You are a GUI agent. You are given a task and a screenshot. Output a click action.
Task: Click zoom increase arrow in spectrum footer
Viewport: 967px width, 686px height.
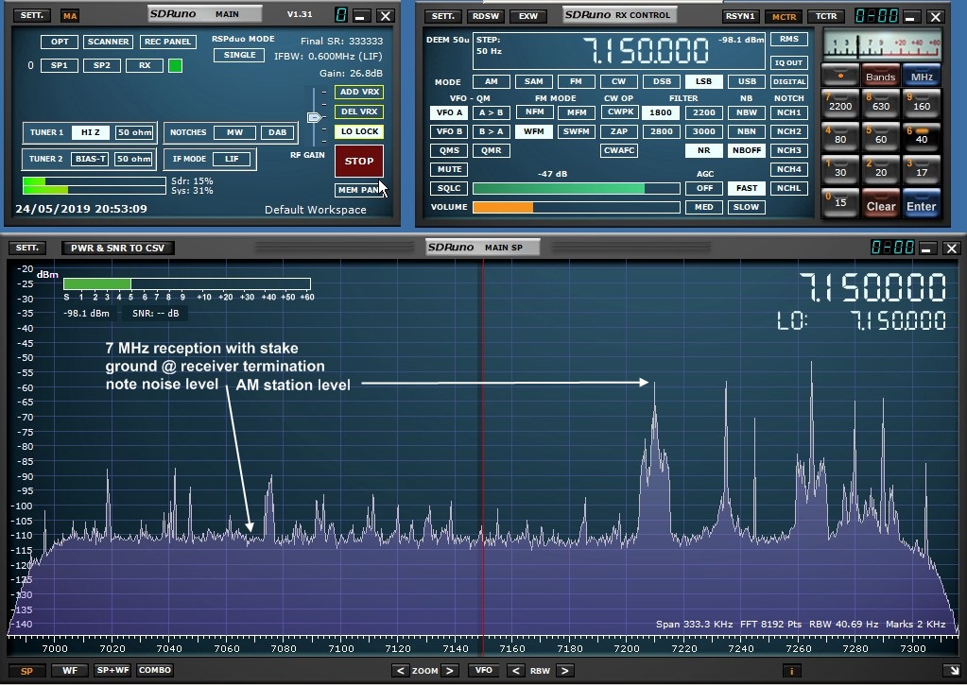450,671
